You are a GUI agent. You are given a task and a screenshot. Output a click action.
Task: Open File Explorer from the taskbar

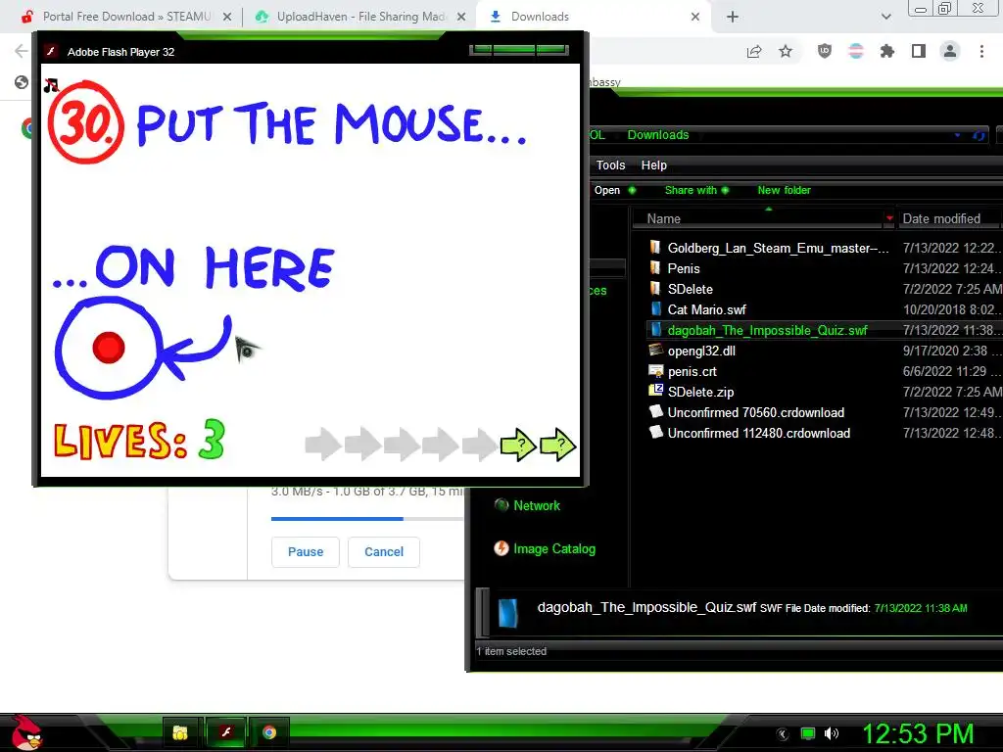[180, 732]
